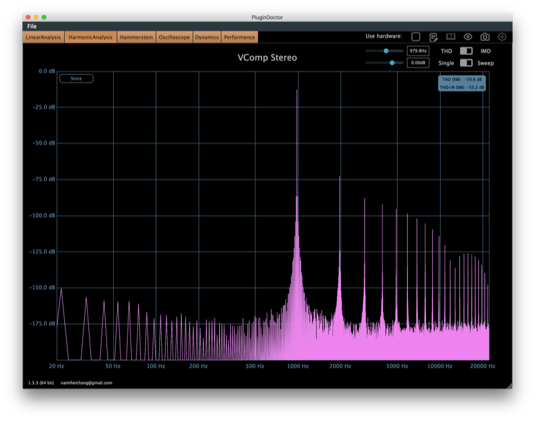Switch to the LinearAnalysis tab

tap(43, 37)
